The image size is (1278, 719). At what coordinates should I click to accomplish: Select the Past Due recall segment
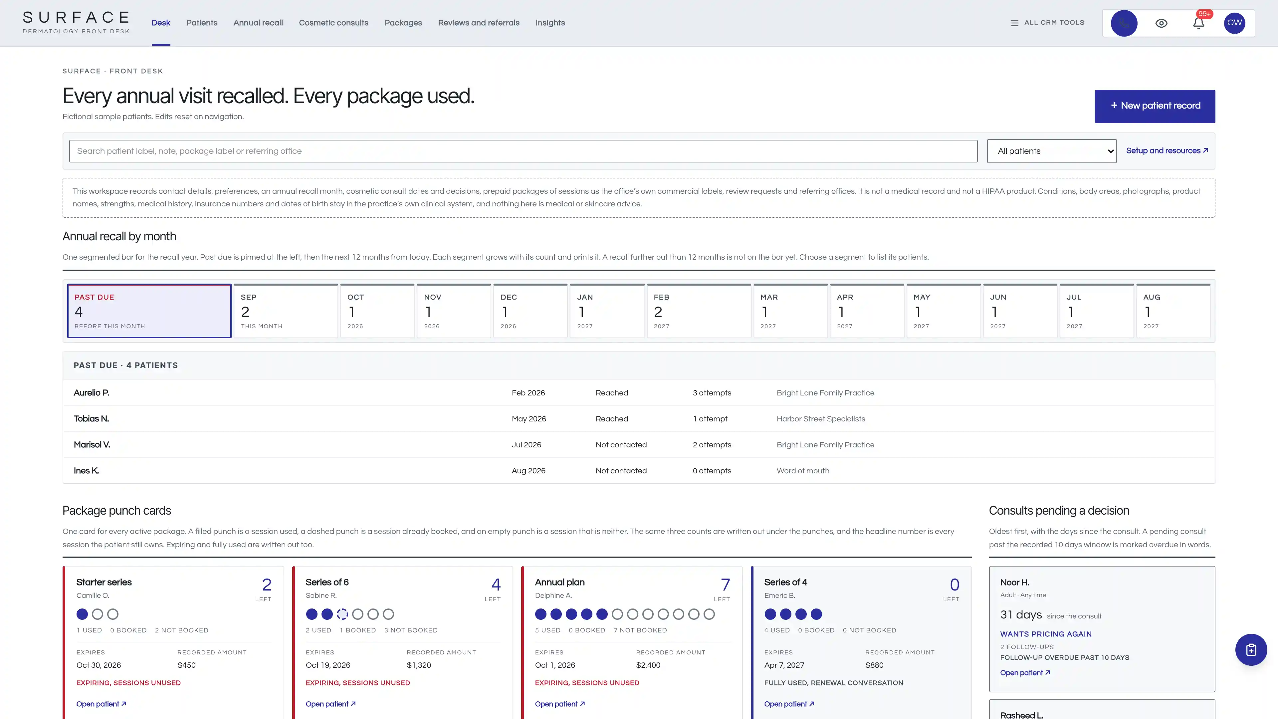tap(149, 311)
